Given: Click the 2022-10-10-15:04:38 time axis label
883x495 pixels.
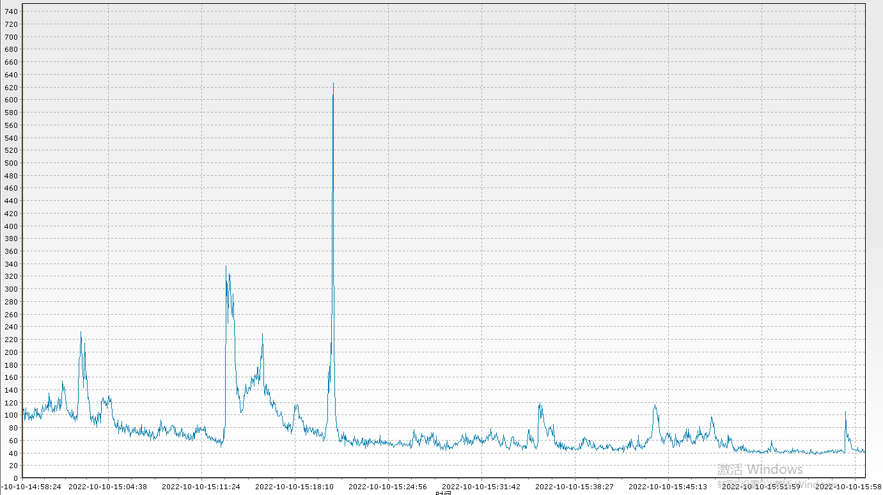Looking at the screenshot, I should point(107,486).
